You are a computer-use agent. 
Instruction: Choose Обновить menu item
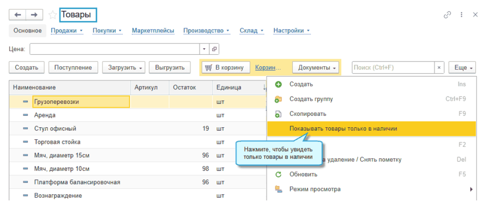point(371,174)
